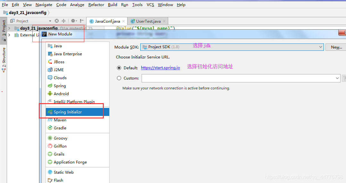The width and height of the screenshot is (346, 183).
Task: Select the Application Forge icon
Action: [50, 162]
